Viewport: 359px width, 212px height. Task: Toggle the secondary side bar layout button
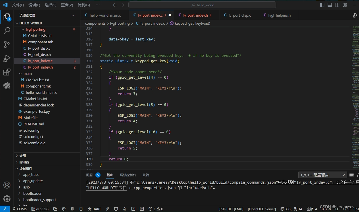click(337, 5)
